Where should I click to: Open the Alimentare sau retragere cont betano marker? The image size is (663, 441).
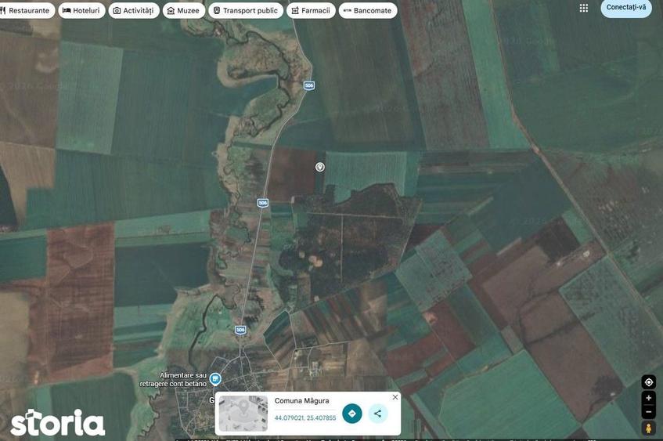(x=215, y=379)
